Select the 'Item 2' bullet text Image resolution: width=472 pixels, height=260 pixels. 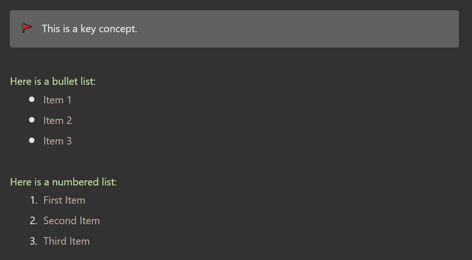click(57, 120)
